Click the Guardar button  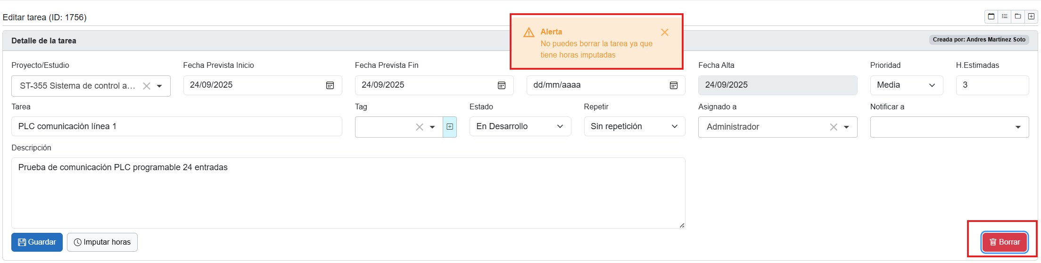click(37, 242)
